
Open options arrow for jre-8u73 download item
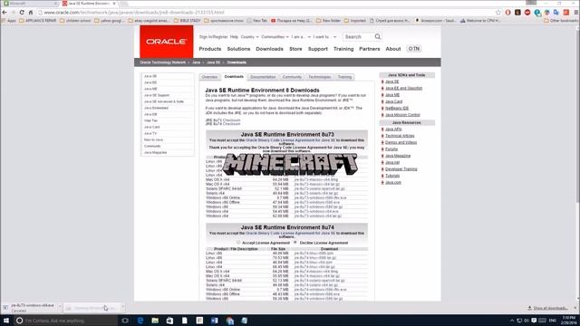tap(60, 306)
